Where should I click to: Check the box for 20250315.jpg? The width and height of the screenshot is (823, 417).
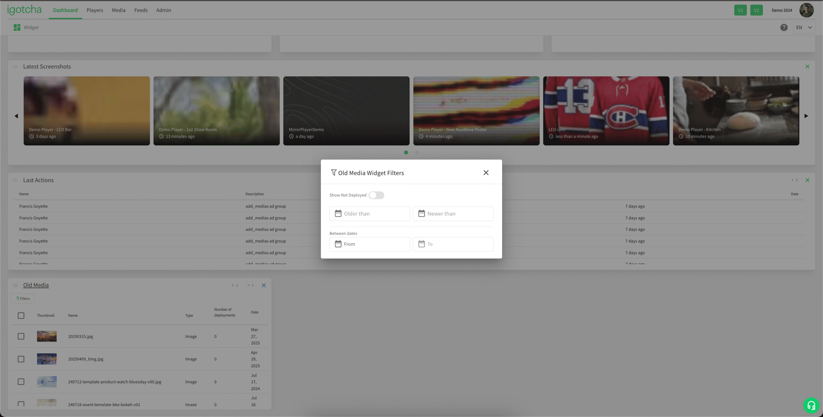(21, 336)
